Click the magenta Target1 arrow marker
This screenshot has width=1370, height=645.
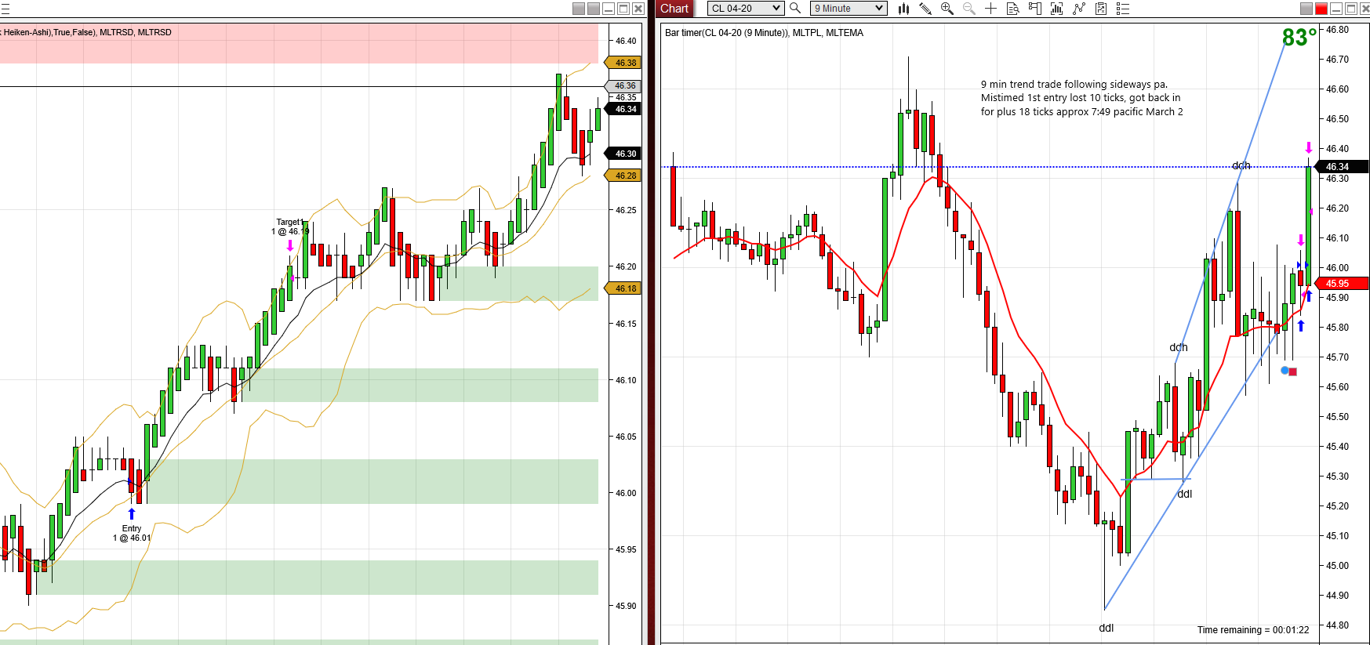290,245
